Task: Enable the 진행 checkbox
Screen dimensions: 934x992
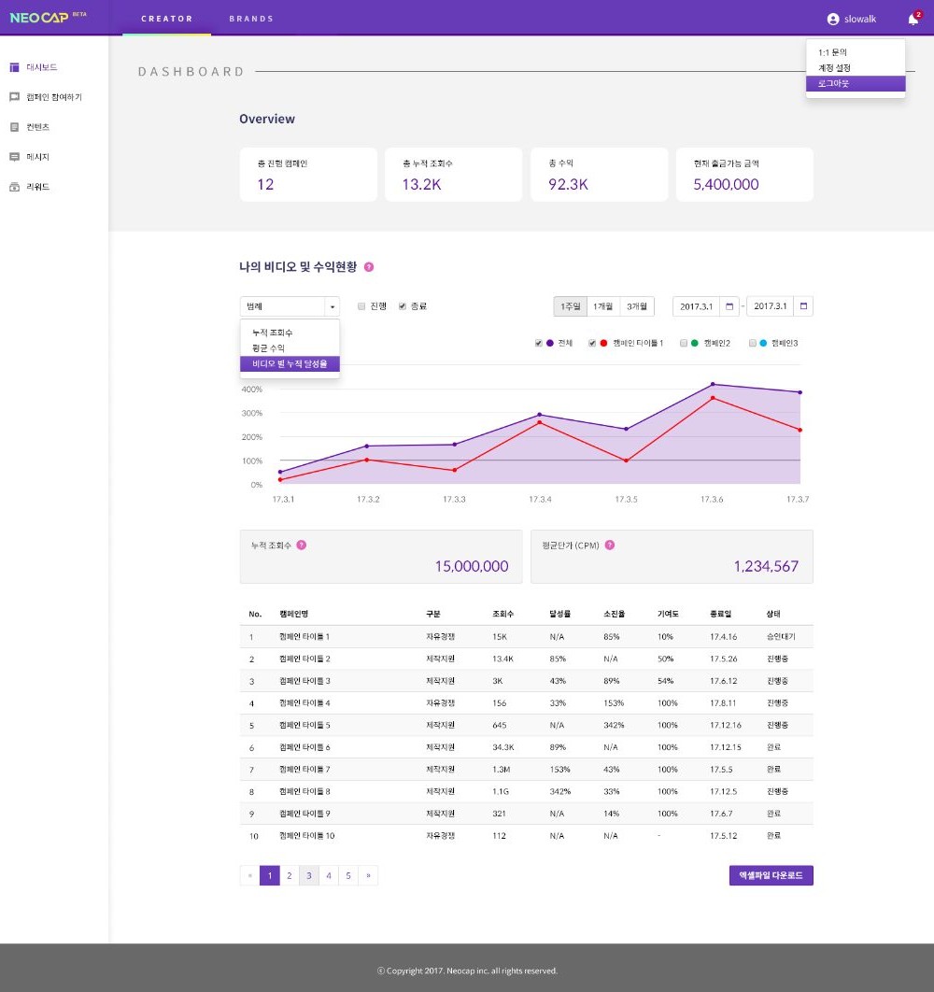Action: [x=361, y=305]
